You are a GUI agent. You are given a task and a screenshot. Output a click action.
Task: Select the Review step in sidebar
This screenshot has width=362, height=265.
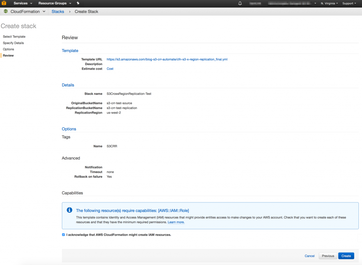[x=8, y=56]
